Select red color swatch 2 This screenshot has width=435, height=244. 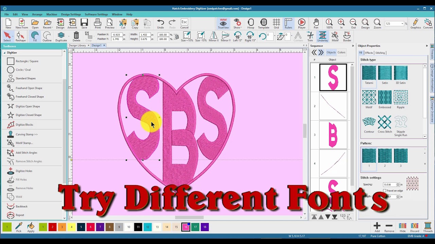[x=52, y=227]
